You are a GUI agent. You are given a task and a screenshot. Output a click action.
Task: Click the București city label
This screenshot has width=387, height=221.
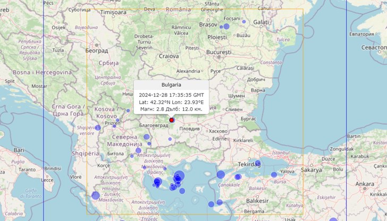click(218, 53)
